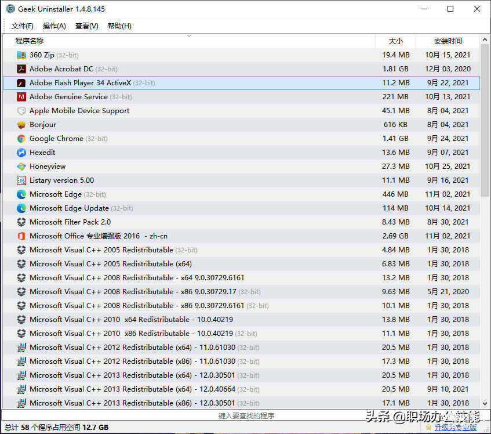Viewport: 491px width, 434px height.
Task: Click the scrollbar down arrow
Action: pos(485,403)
